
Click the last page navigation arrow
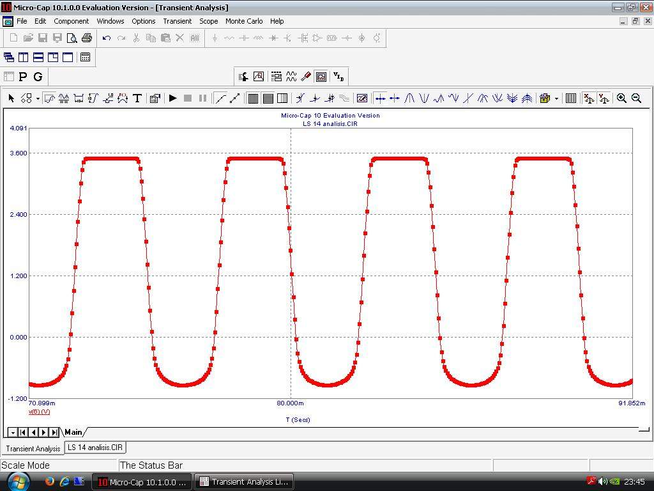pos(54,433)
